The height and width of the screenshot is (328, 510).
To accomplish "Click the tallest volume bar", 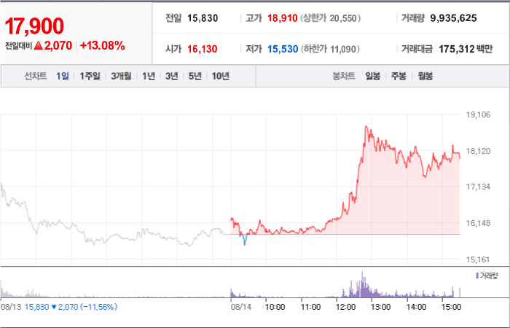I will point(362,284).
